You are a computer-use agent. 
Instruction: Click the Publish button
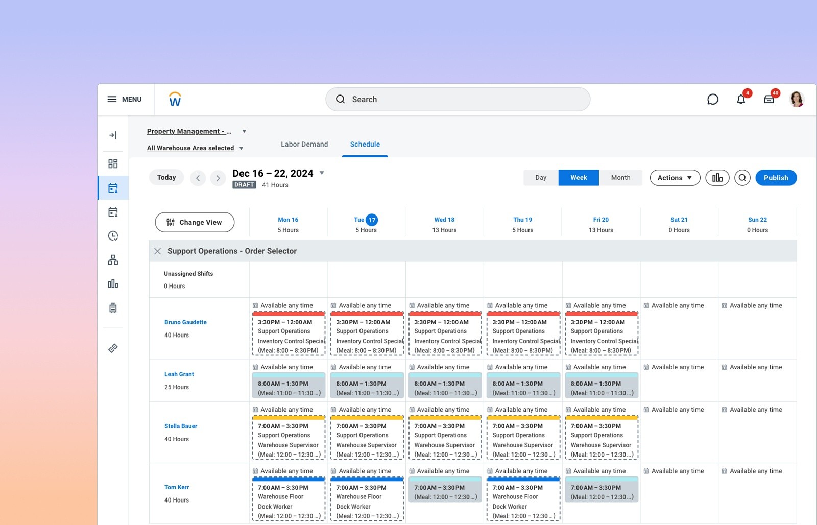pyautogui.click(x=776, y=178)
